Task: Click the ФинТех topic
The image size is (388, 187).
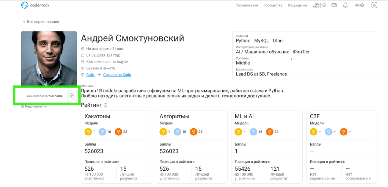Action: tap(301, 52)
